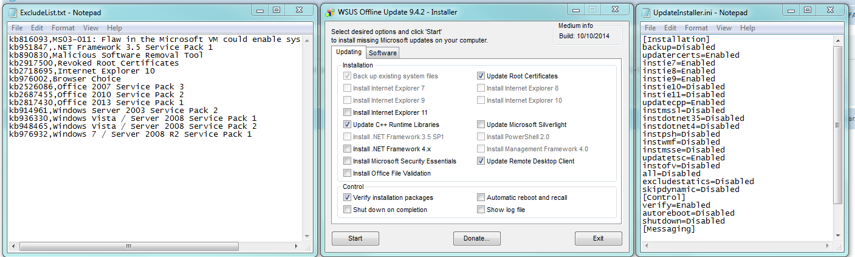The height and width of the screenshot is (257, 855).
Task: Enable Install Internet Explorer 11 checkbox
Action: click(348, 112)
